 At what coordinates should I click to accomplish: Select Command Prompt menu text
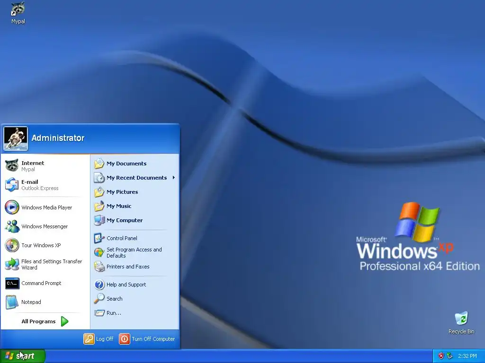[x=41, y=283]
